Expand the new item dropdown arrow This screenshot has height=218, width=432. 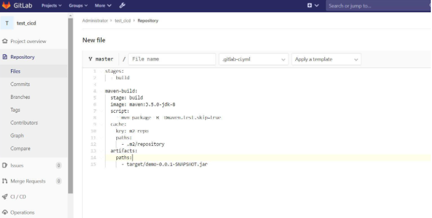pos(316,5)
